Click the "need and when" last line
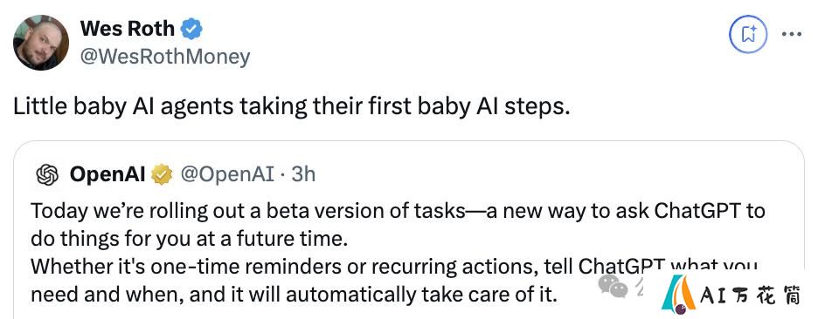 point(294,295)
